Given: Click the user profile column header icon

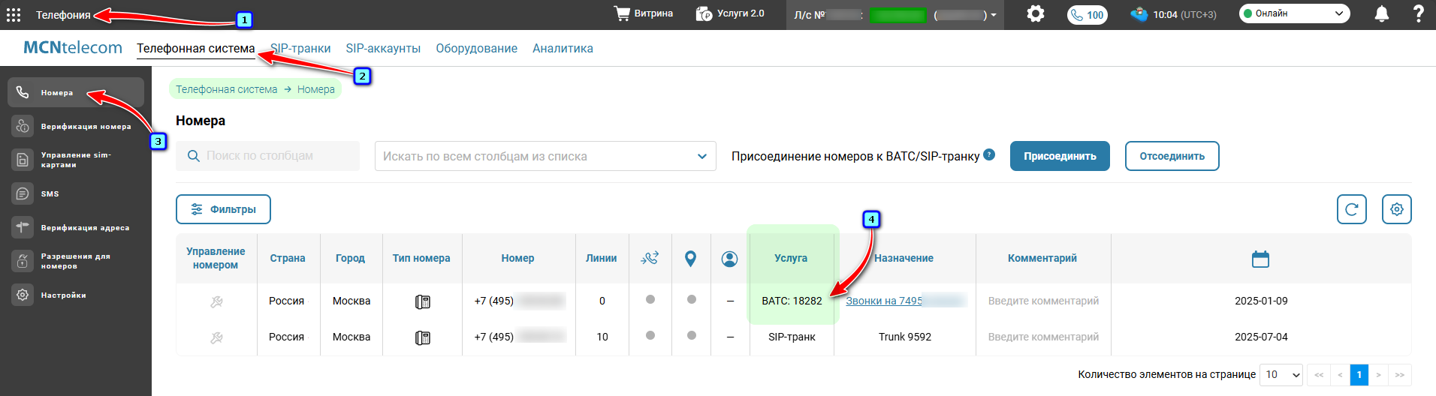Looking at the screenshot, I should (729, 258).
